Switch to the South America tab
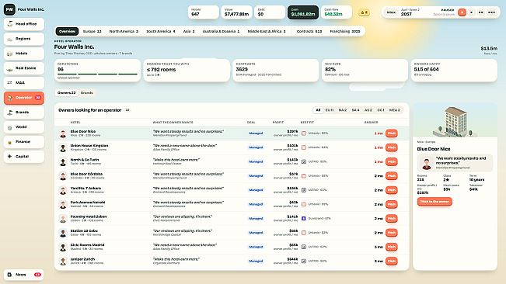The width and height of the screenshot is (506, 284). pyautogui.click(x=161, y=31)
